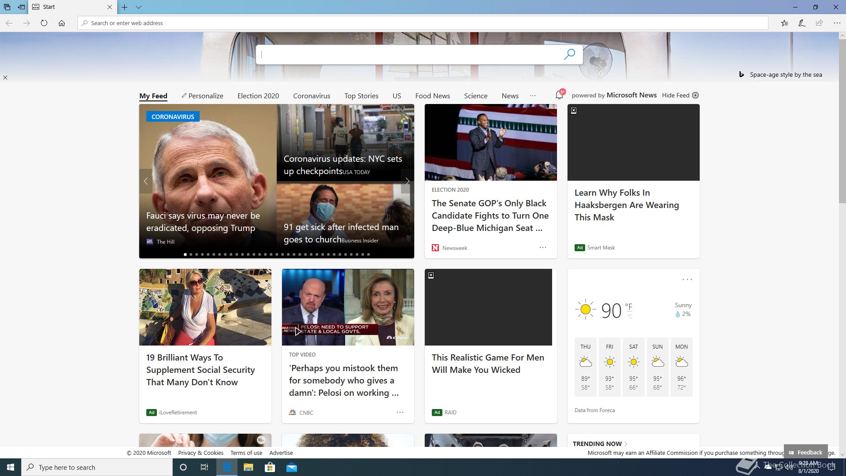Open Mail app from taskbar
This screenshot has width=846, height=476.
pos(291,467)
